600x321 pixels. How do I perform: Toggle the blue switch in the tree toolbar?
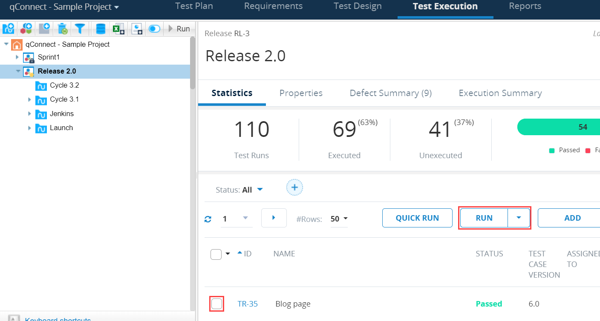[x=154, y=28]
